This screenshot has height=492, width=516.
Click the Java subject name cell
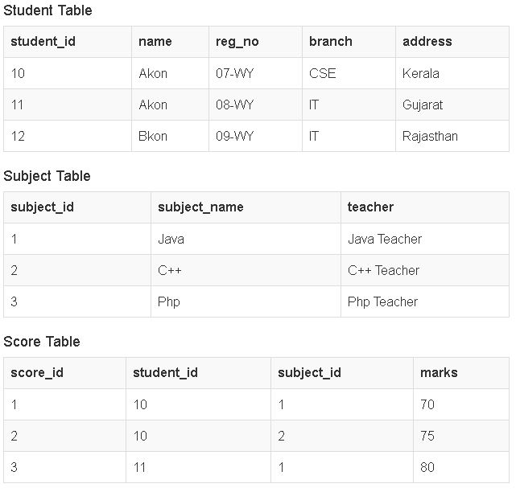171,239
